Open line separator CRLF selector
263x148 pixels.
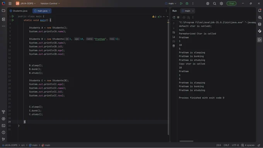(x=226, y=145)
